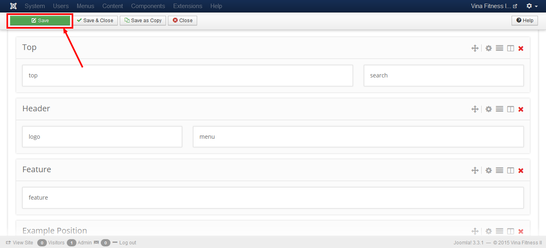
Task: Click the move icon in Feature row
Action: (475, 171)
